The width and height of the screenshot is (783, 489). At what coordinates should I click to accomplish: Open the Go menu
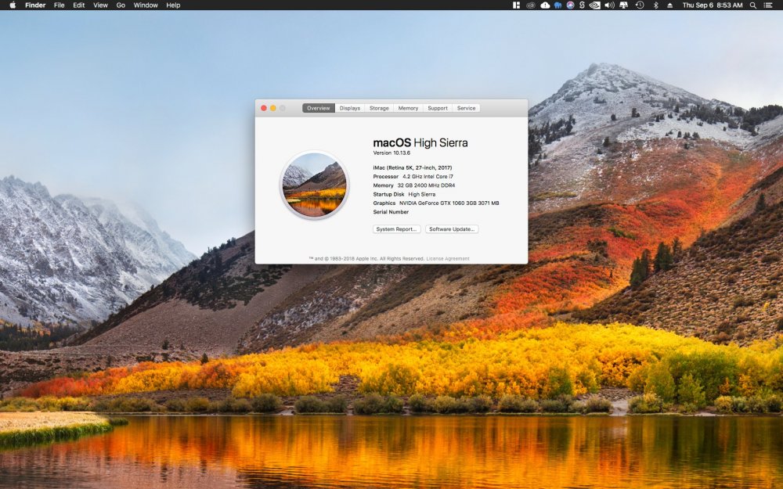point(121,5)
